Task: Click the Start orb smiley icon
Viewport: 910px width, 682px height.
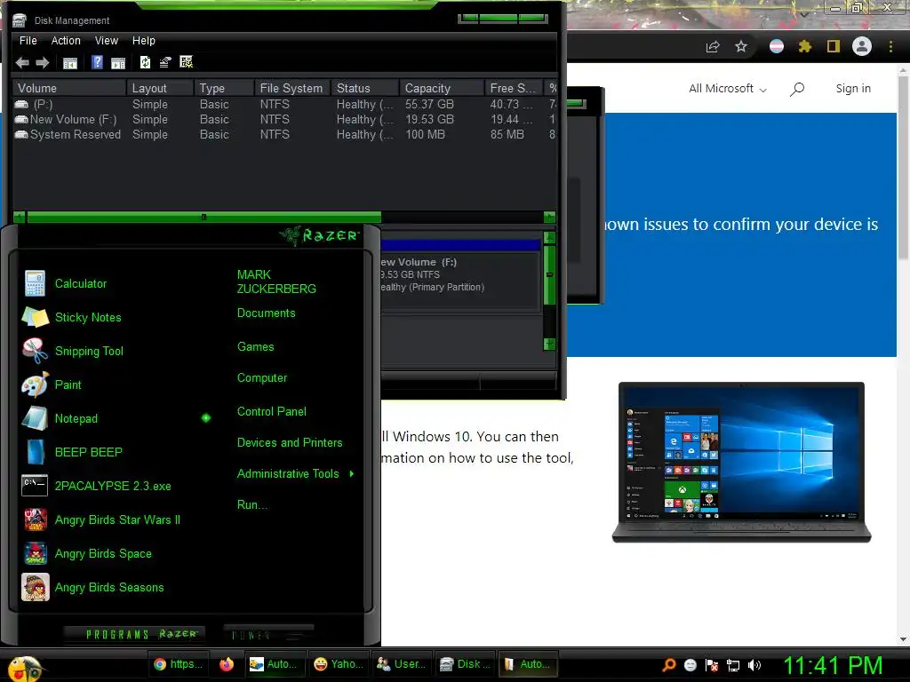Action: 24,668
